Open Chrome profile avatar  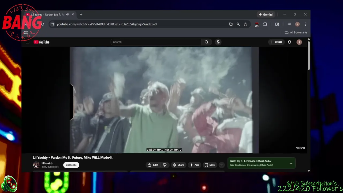coord(297,24)
